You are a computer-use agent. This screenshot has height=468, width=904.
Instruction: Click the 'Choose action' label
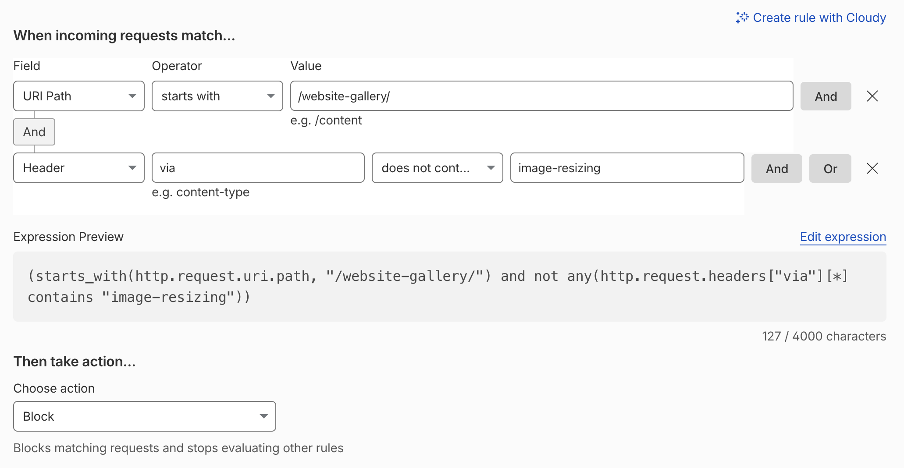click(x=54, y=389)
